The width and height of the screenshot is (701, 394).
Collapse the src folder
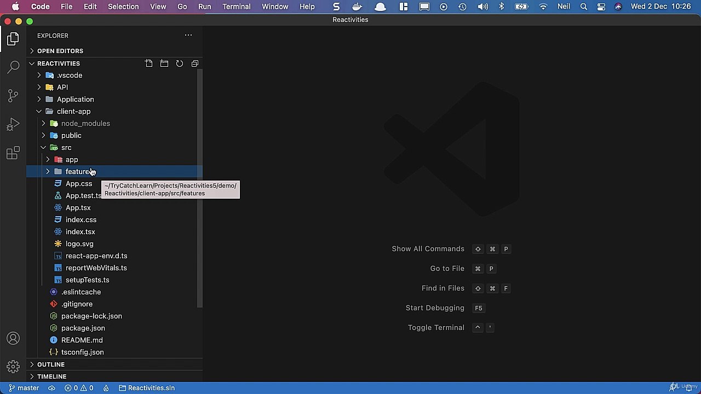pos(114,148)
